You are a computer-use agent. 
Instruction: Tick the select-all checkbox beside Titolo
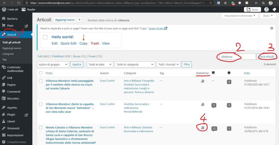tap(41, 73)
